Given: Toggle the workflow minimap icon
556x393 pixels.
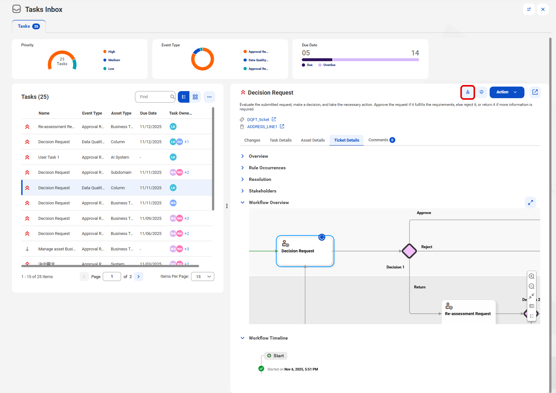Looking at the screenshot, I should pyautogui.click(x=532, y=306).
